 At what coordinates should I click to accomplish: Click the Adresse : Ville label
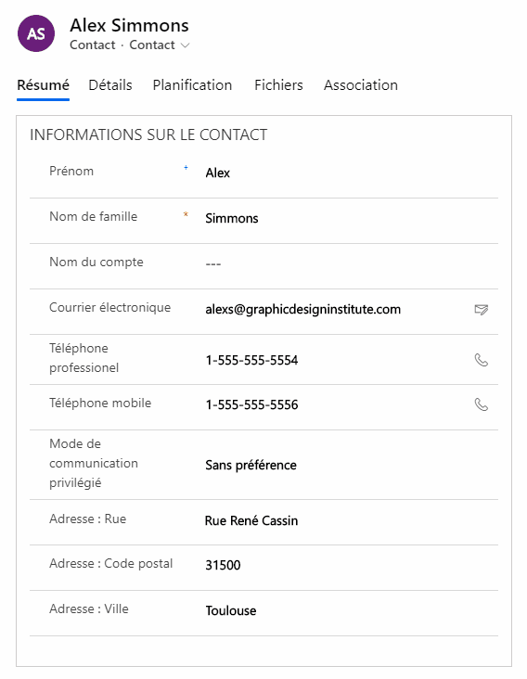click(89, 609)
